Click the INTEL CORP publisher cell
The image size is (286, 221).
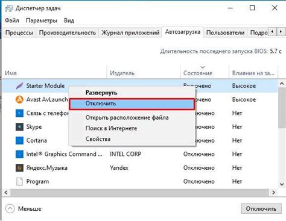pyautogui.click(x=126, y=154)
